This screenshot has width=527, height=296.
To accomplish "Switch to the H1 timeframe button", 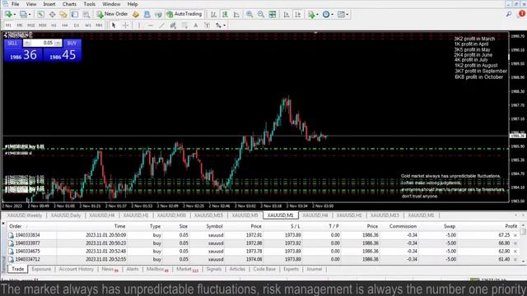I will (x=54, y=25).
